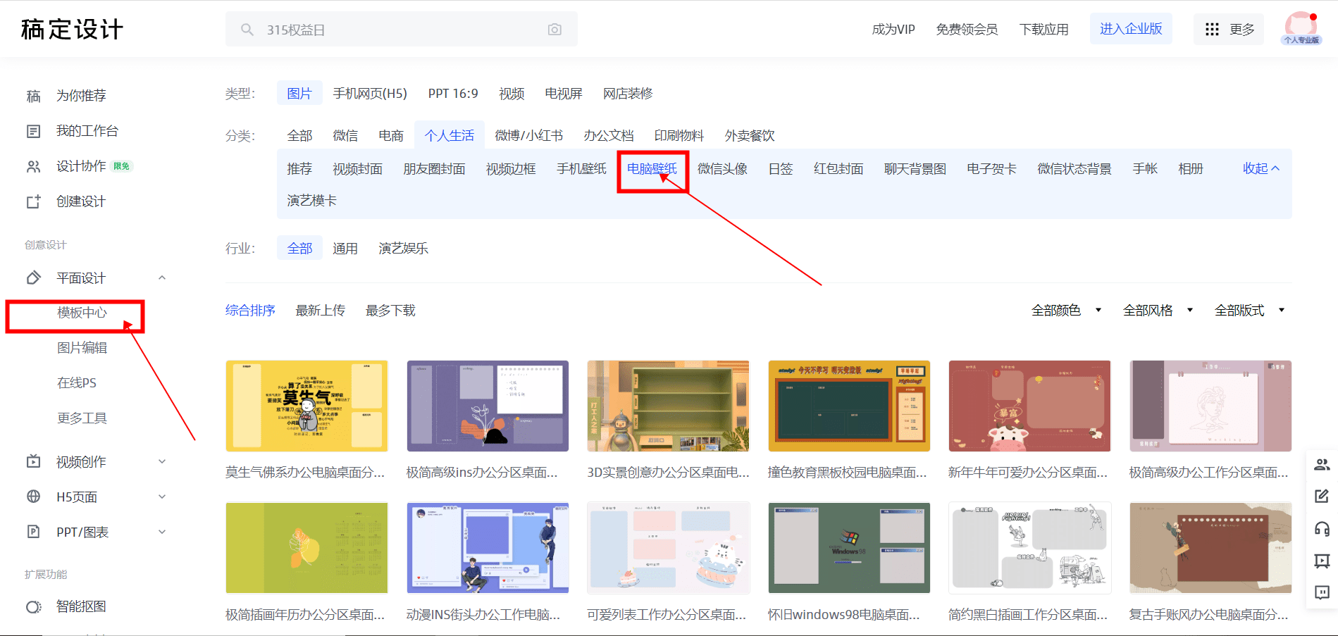Click the 进入企业版 button
The width and height of the screenshot is (1338, 636).
coord(1131,29)
